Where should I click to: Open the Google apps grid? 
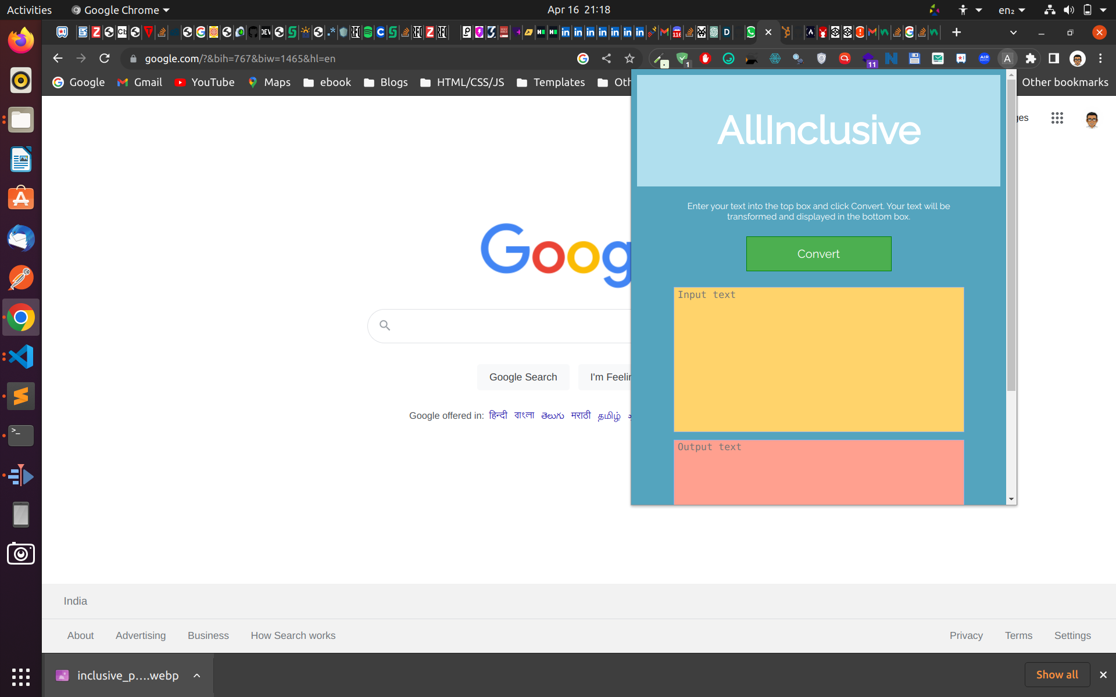tap(1057, 118)
